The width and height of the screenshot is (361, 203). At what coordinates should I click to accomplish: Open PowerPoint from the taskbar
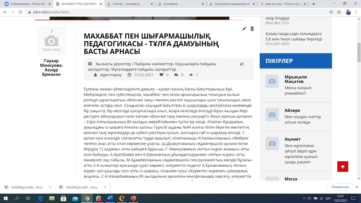(133, 198)
